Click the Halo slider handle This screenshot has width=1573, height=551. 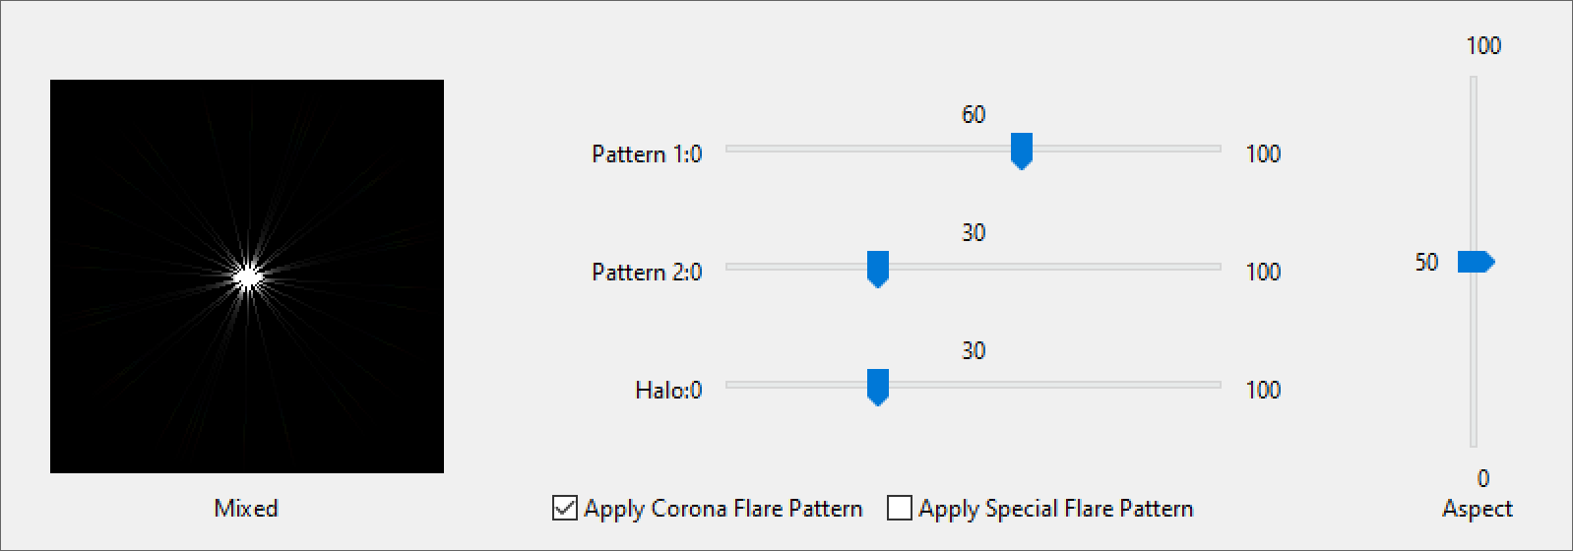pyautogui.click(x=878, y=387)
